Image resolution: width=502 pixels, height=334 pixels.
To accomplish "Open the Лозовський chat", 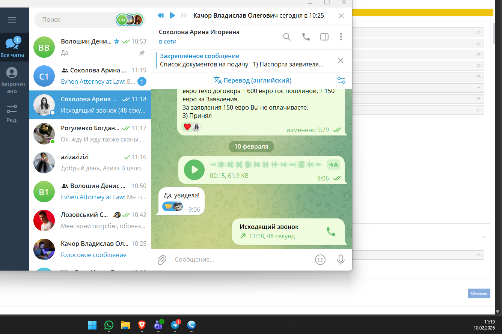I will [90, 220].
